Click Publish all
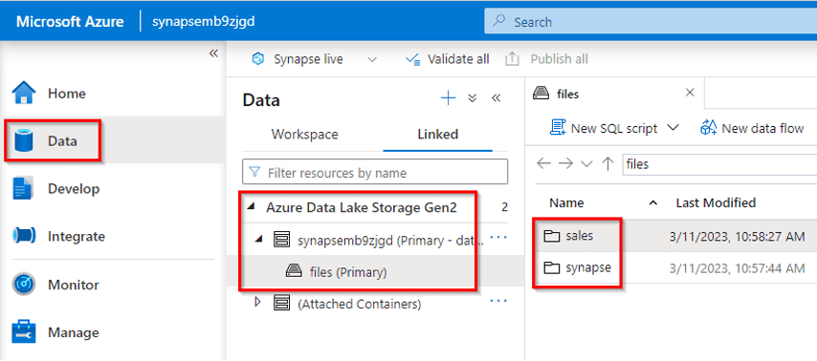The height and width of the screenshot is (361, 817). click(x=546, y=59)
